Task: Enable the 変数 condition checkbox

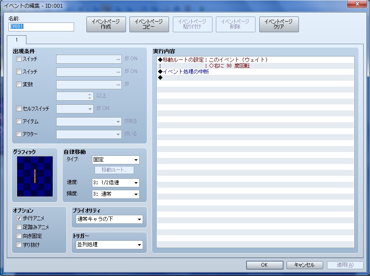Action: [19, 84]
